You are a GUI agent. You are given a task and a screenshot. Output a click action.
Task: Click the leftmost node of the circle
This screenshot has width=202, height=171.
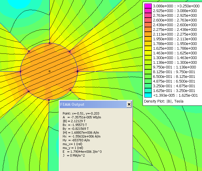(x=20, y=71)
